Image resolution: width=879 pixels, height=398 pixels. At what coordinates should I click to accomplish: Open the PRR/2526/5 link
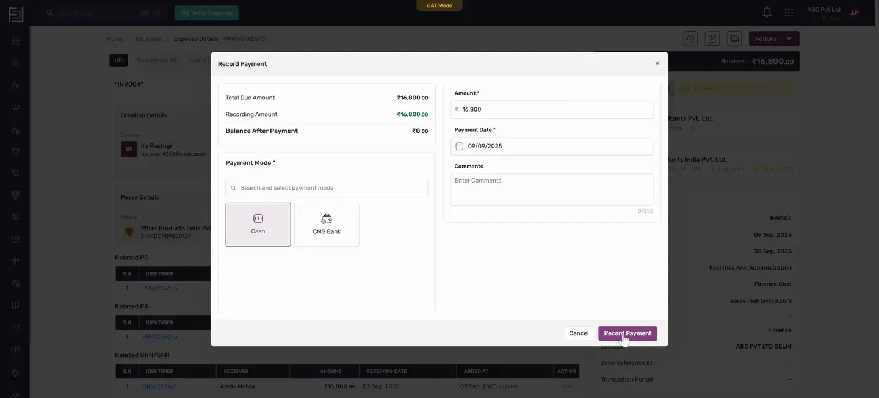[160, 337]
